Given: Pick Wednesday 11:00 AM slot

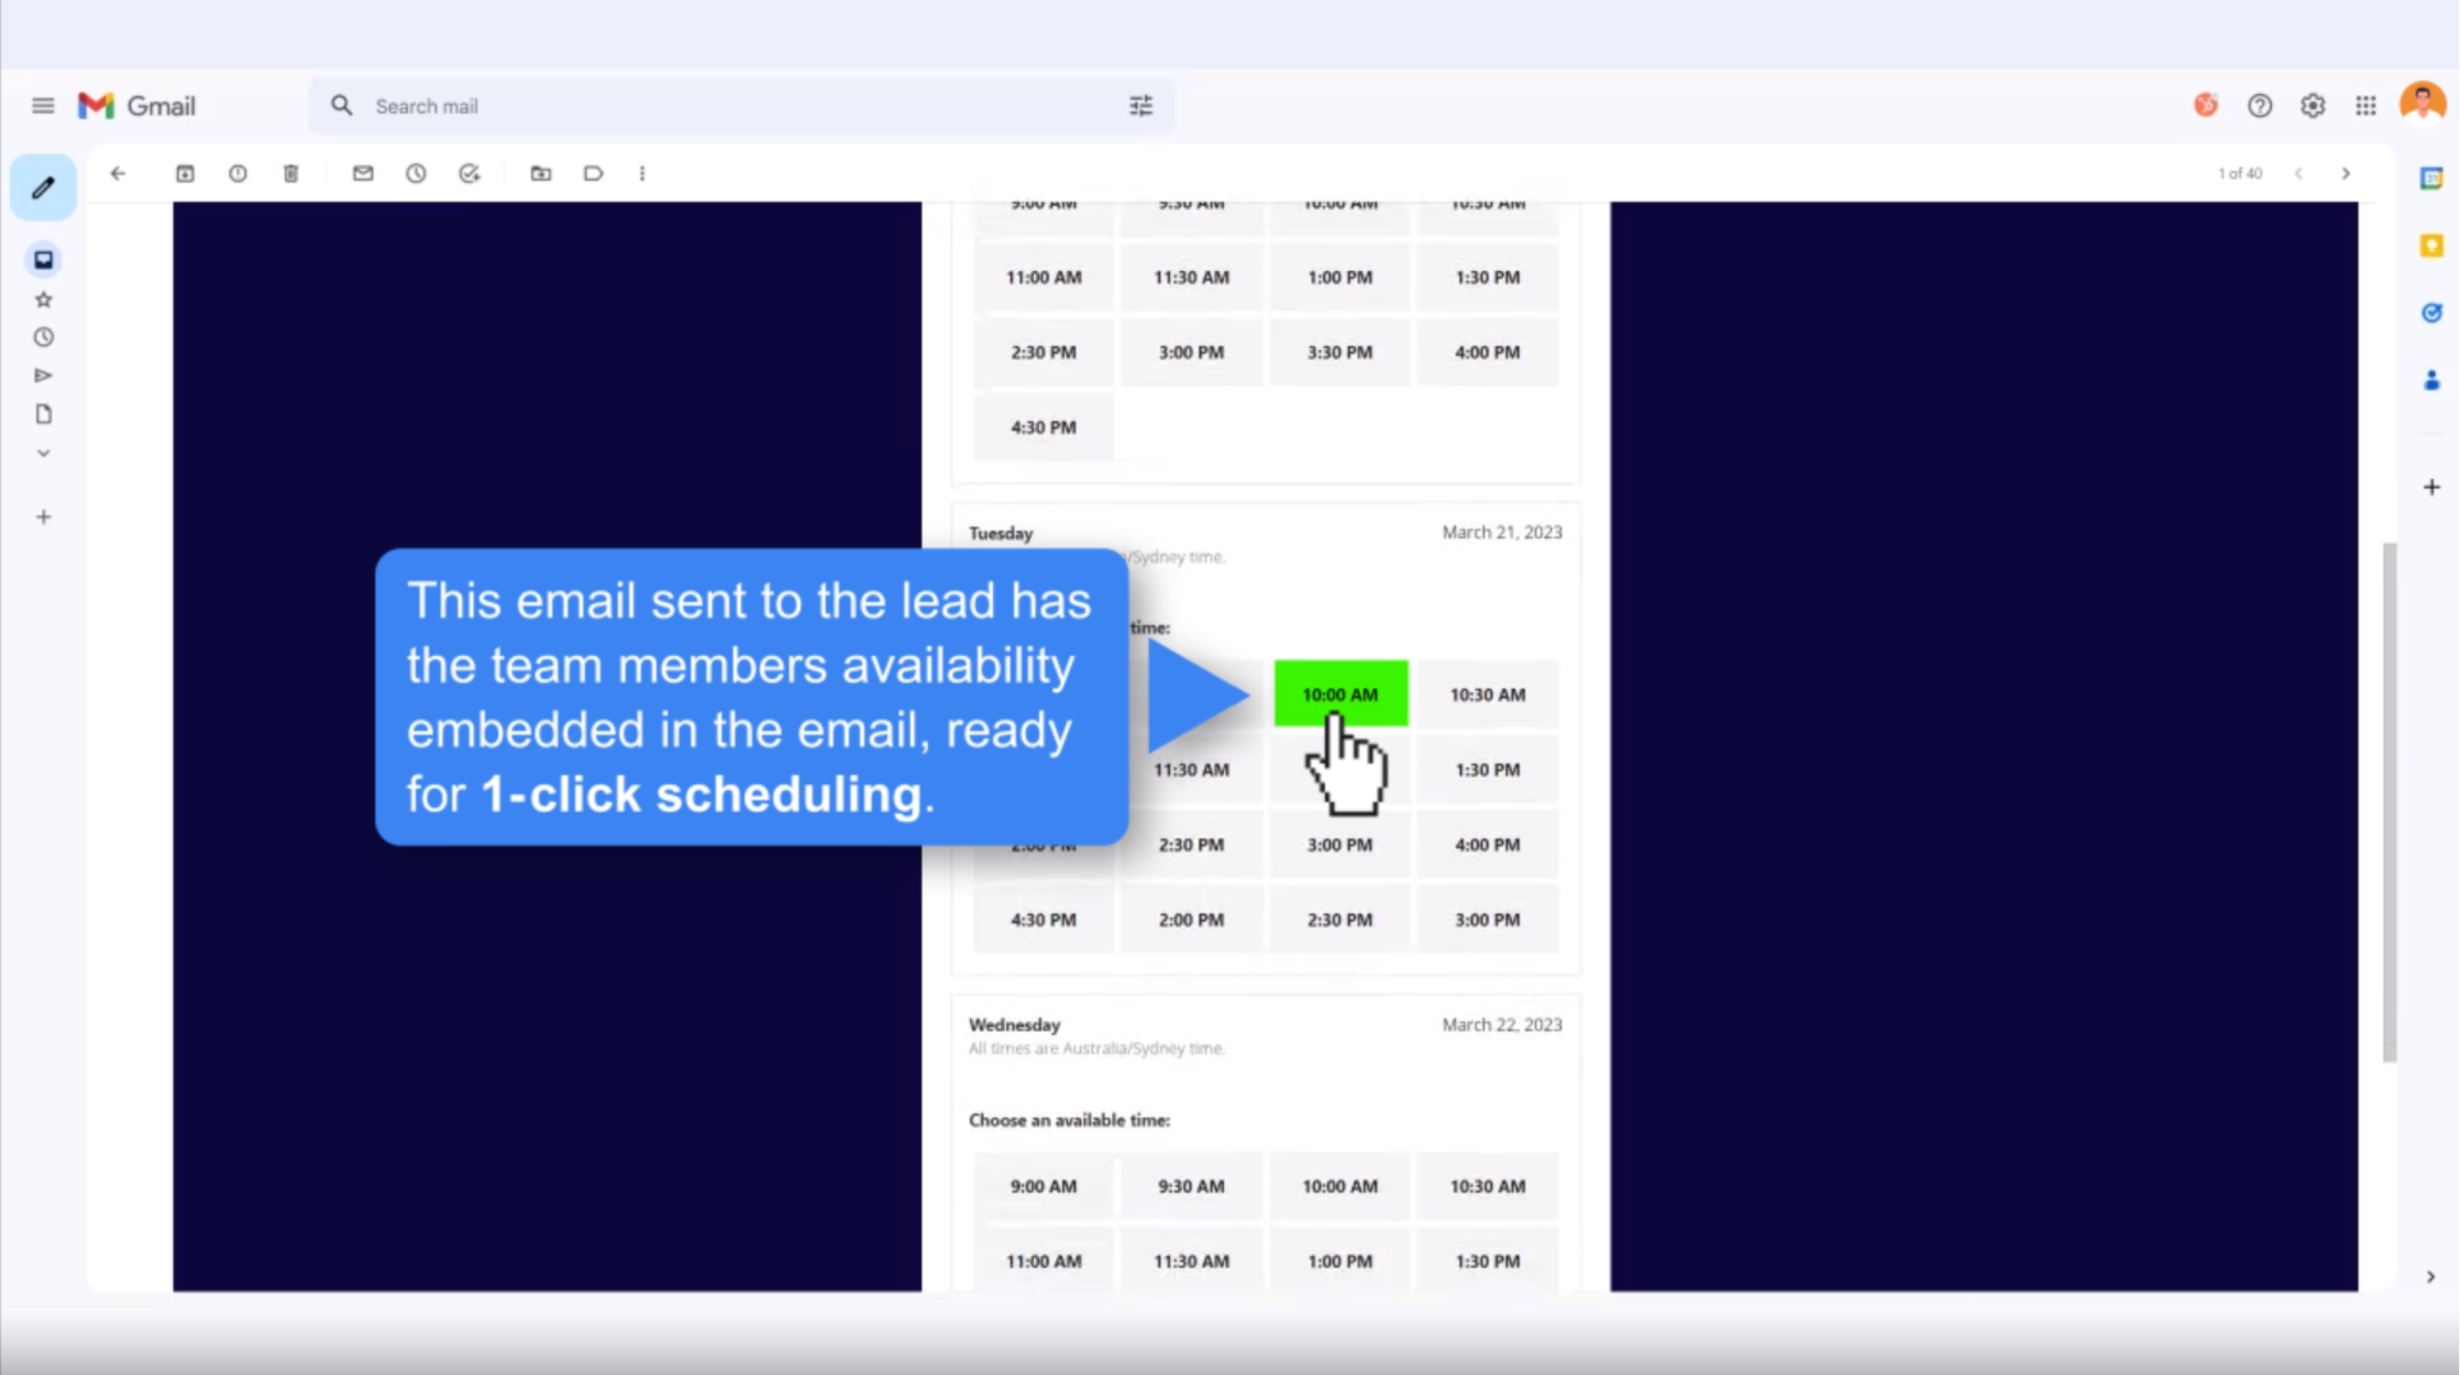Looking at the screenshot, I should tap(1044, 1261).
